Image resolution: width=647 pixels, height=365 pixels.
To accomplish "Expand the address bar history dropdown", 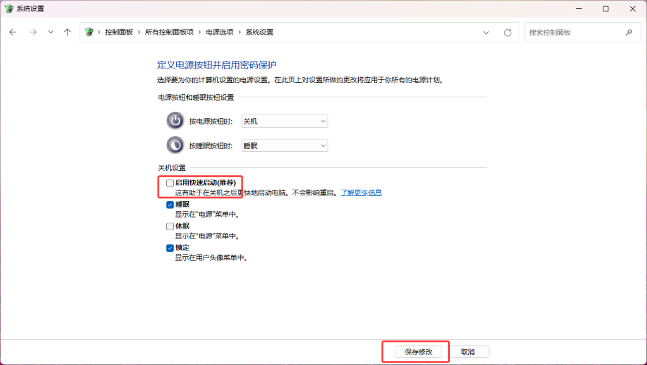I will click(x=486, y=33).
